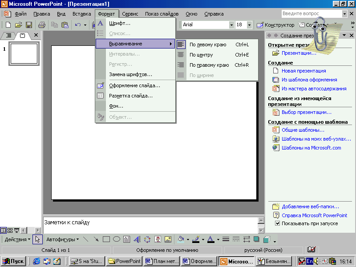
Task: Choose 'Разметка слайда...' menu item
Action: (135, 96)
